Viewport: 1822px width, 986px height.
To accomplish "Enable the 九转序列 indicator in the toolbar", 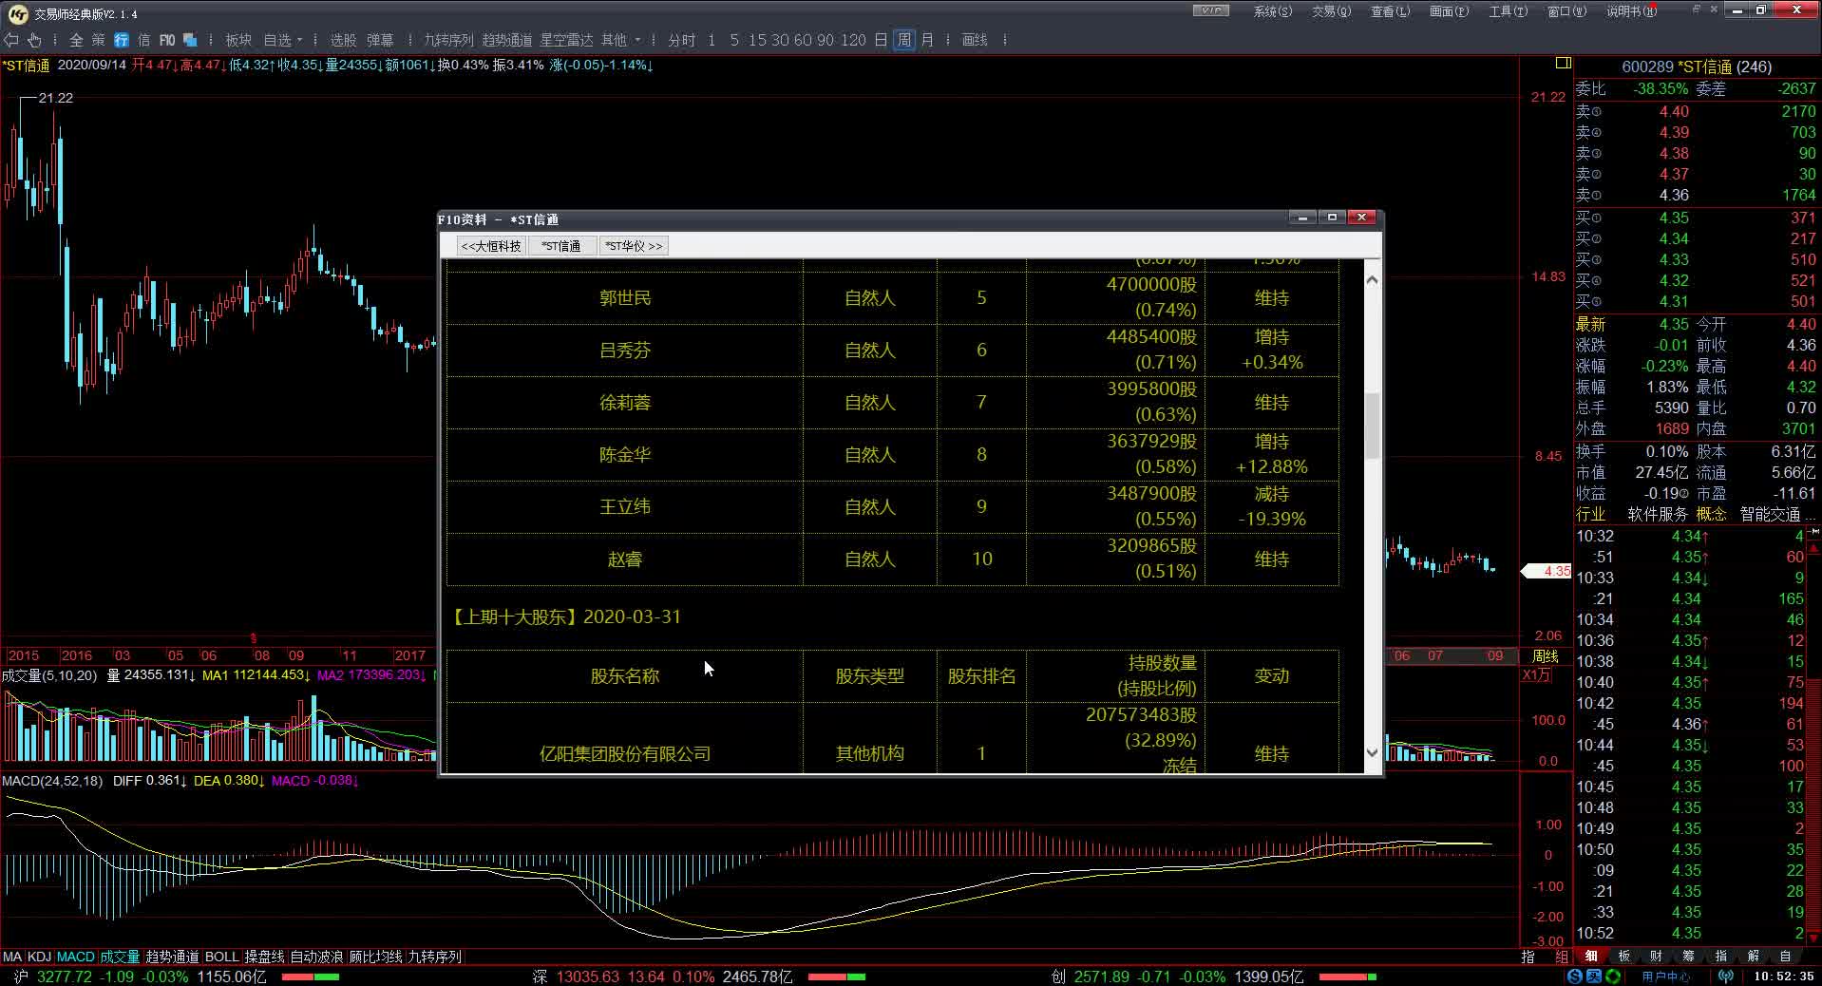I will click(x=448, y=40).
